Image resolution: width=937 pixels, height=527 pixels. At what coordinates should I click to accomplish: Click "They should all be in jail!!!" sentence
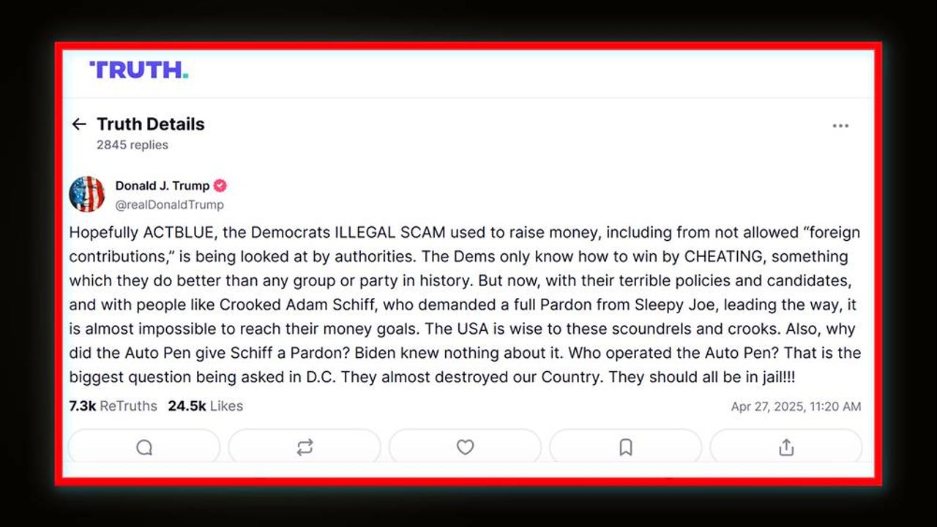tap(701, 377)
